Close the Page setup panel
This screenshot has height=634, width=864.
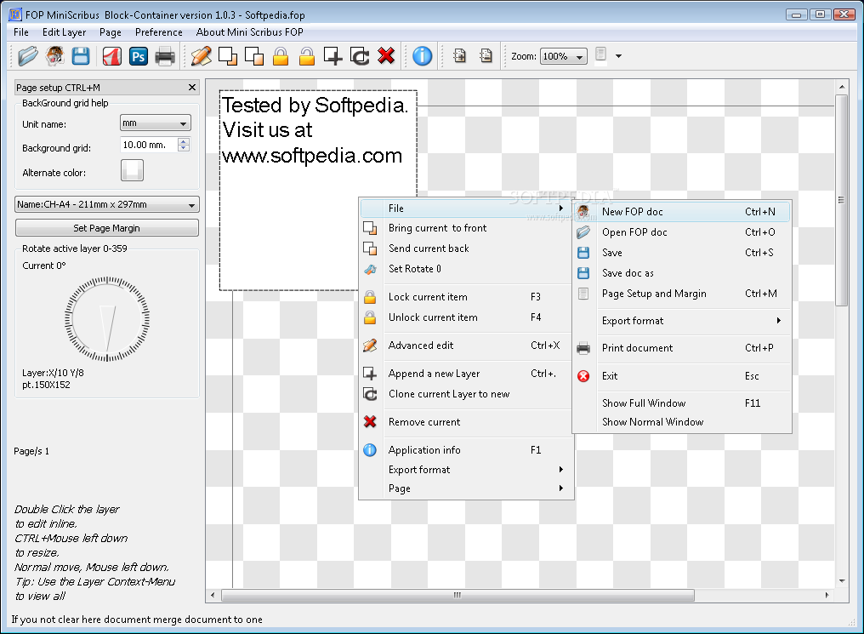point(191,87)
